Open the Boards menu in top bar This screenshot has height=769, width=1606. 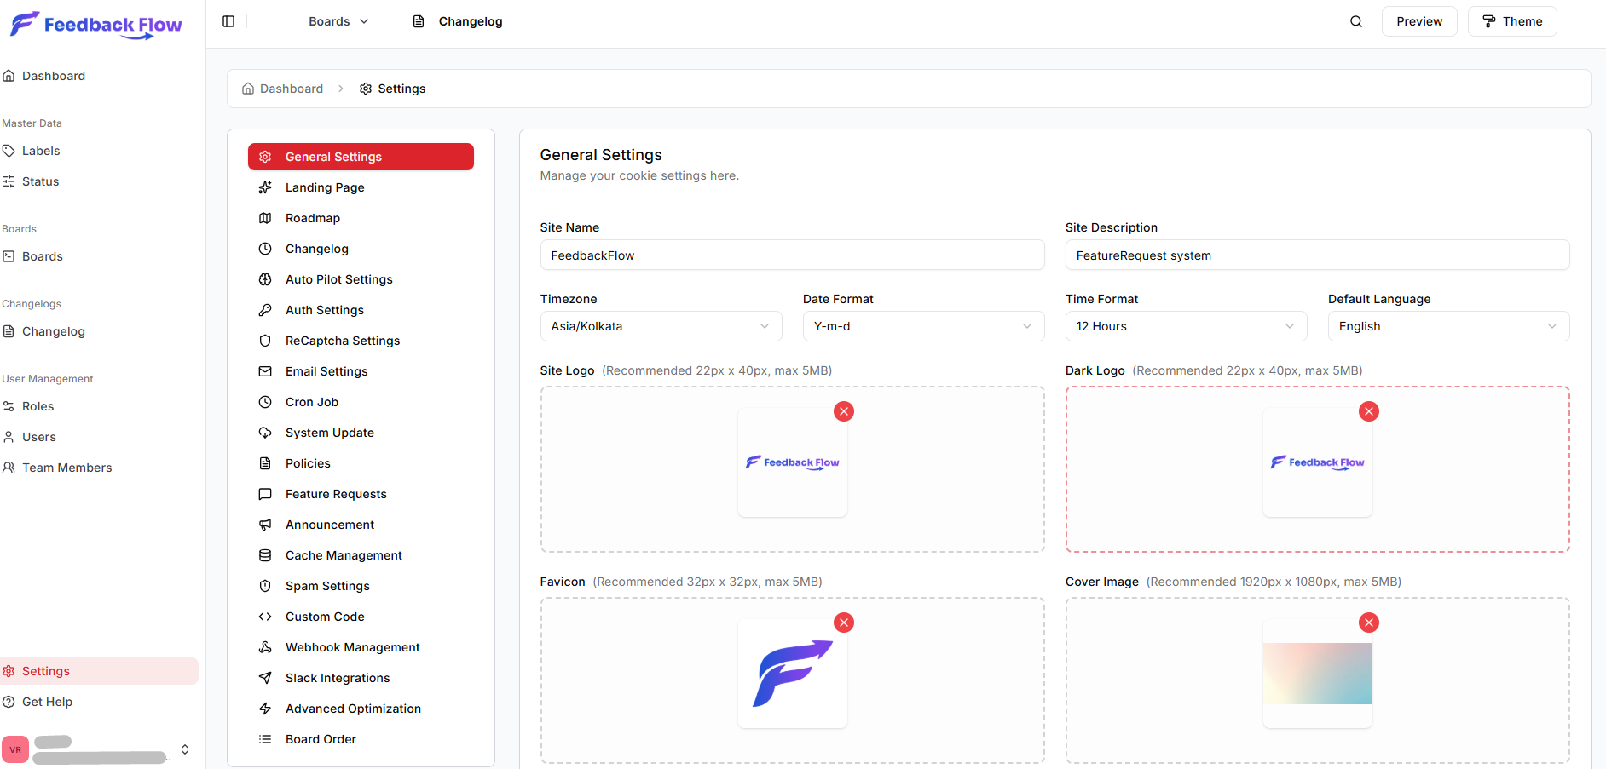click(x=338, y=21)
